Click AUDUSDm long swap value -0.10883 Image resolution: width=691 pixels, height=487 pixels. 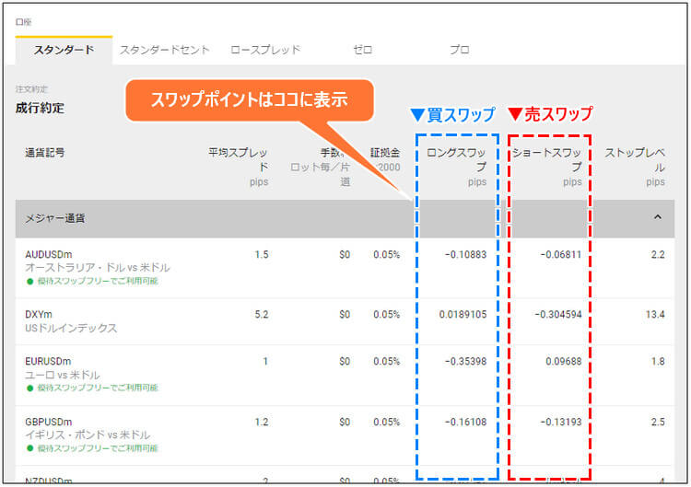(x=466, y=254)
